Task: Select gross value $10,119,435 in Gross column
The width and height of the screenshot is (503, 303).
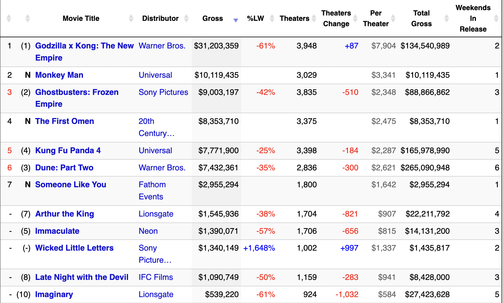Action: [217, 75]
